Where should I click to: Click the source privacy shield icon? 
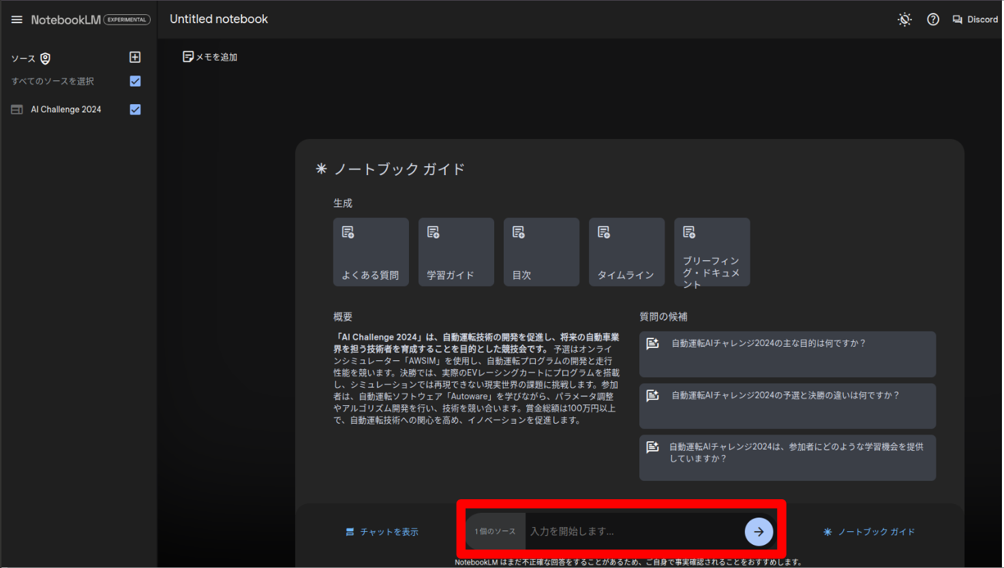click(46, 59)
